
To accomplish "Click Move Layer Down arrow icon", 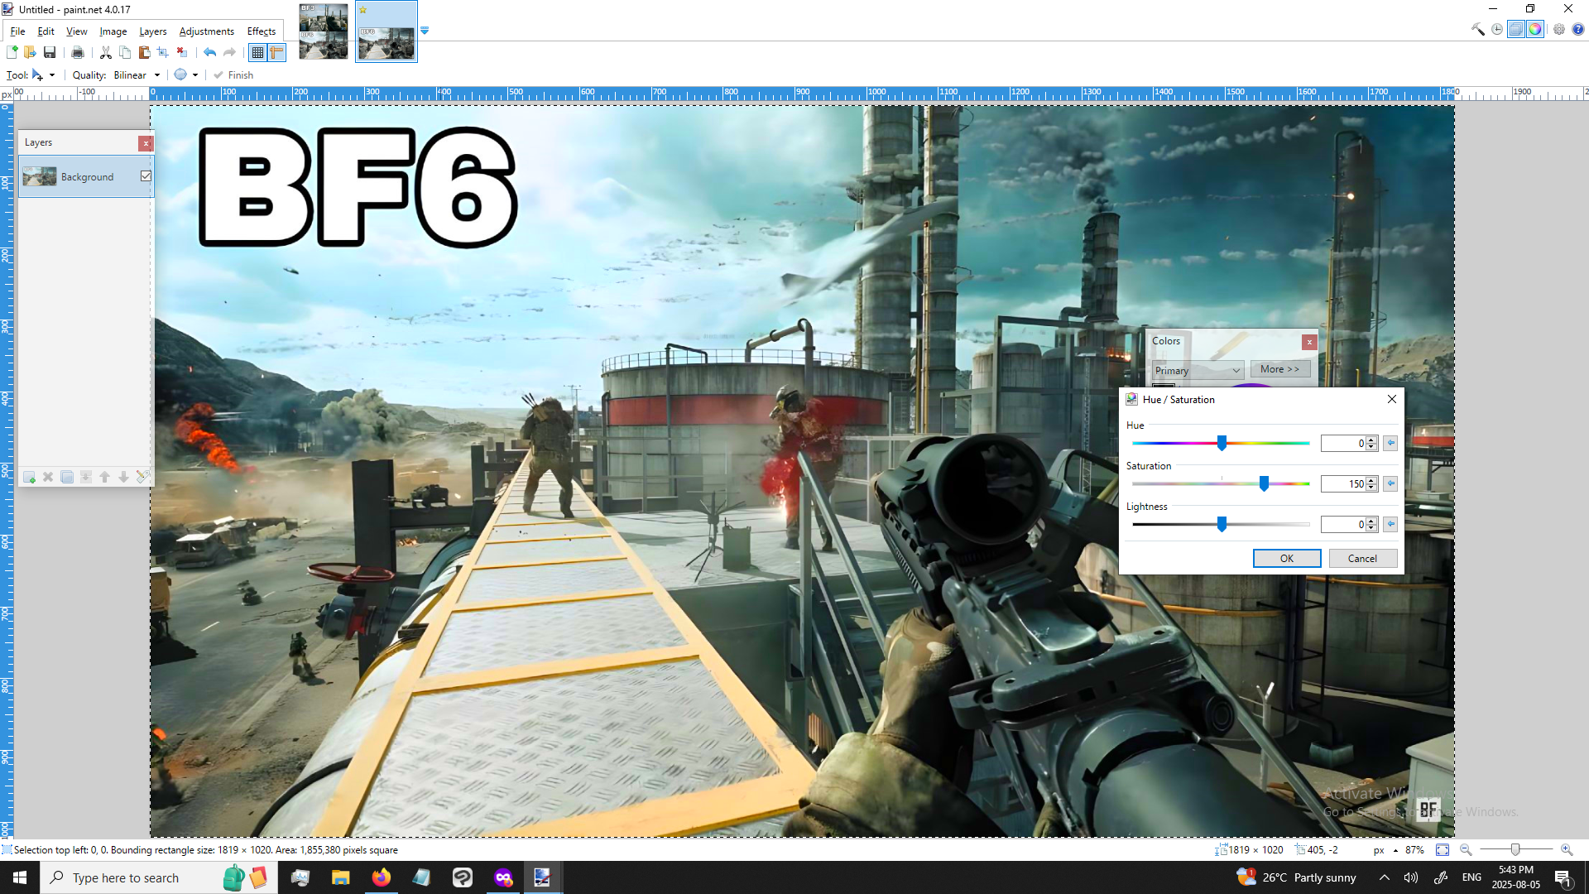I will coord(123,477).
